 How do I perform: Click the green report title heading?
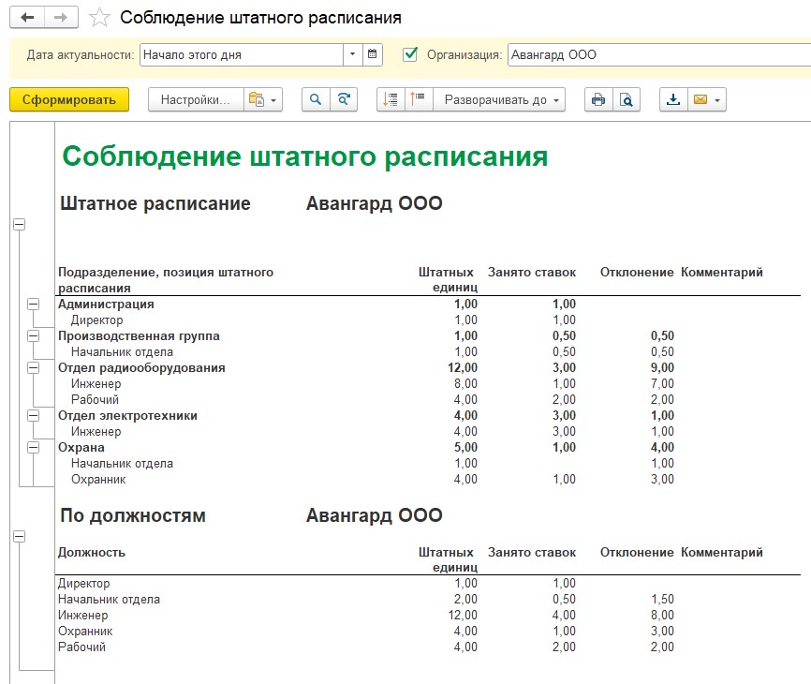pos(304,156)
